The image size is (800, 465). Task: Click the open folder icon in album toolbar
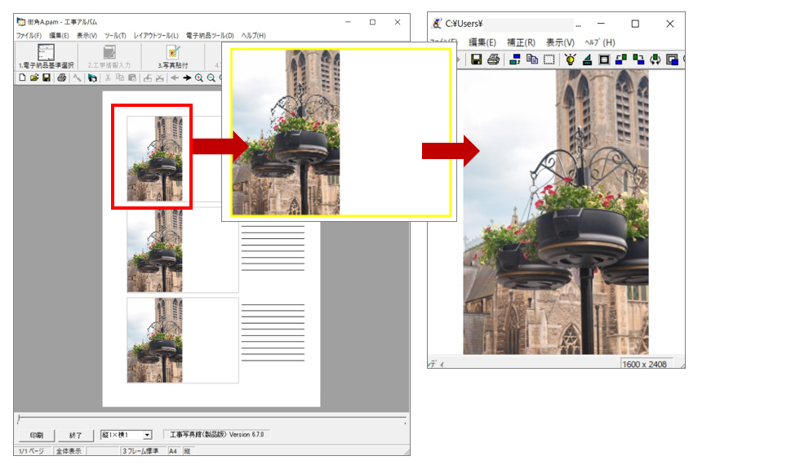click(x=34, y=77)
